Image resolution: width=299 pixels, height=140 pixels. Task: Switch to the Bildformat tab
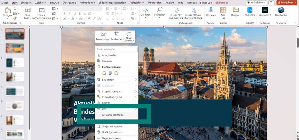pyautogui.click(x=222, y=3)
